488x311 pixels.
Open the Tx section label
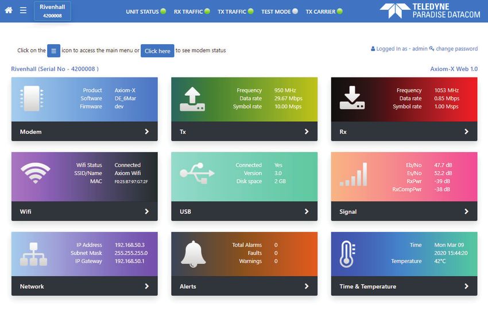click(x=183, y=132)
